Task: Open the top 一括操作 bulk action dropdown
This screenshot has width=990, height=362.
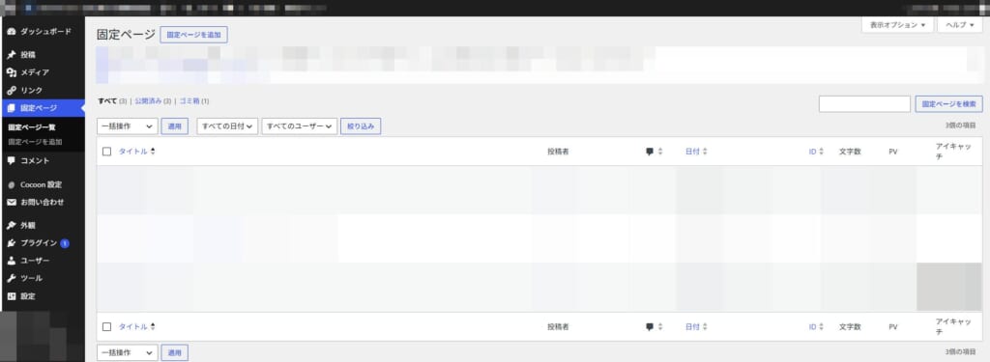Action: click(x=128, y=126)
